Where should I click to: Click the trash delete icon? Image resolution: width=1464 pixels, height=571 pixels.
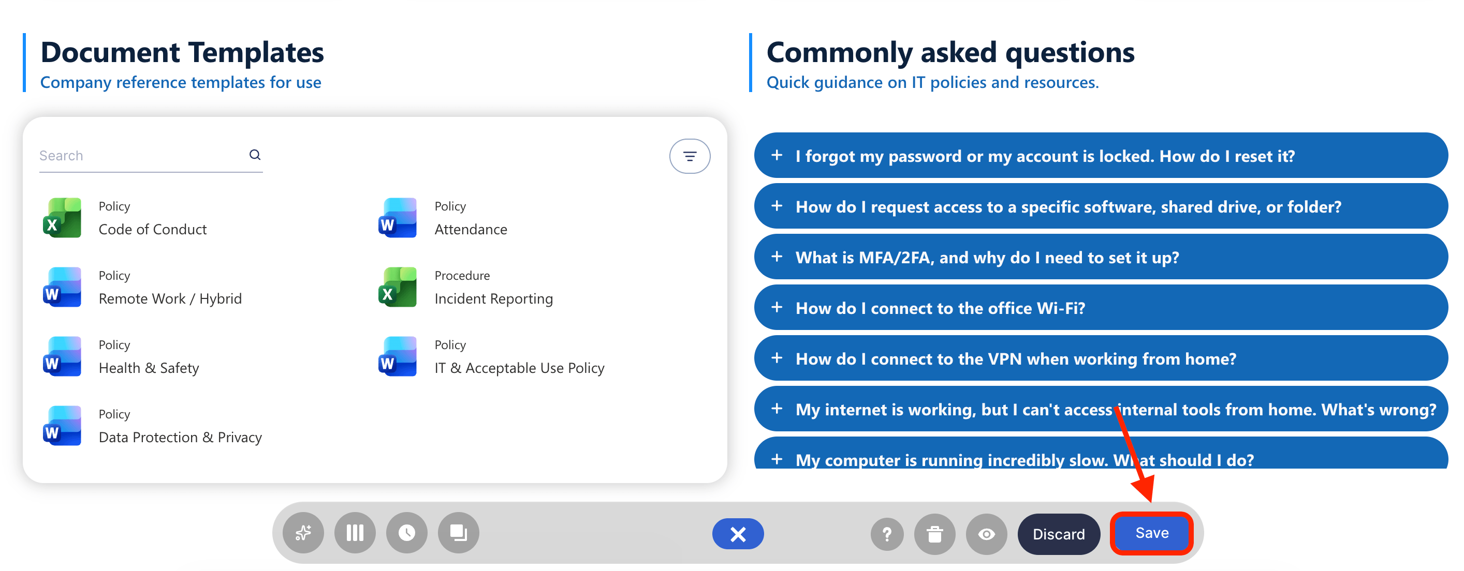tap(934, 534)
